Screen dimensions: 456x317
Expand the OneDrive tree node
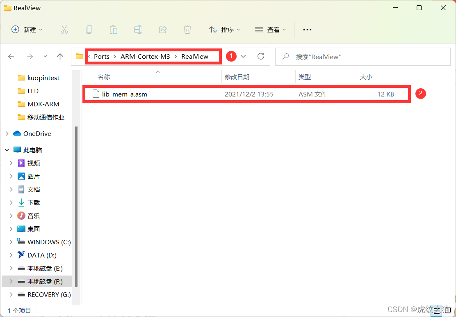[x=7, y=133]
